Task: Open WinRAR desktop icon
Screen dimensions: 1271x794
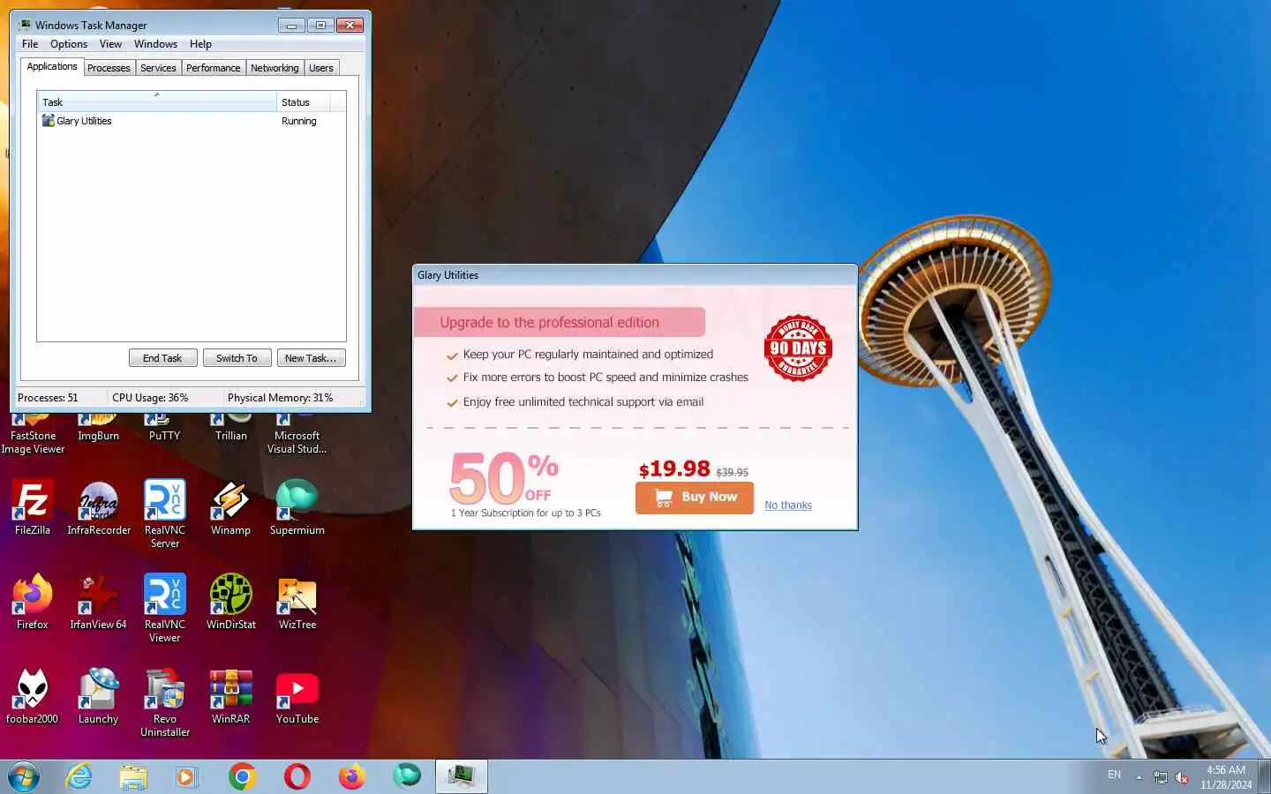Action: coord(230,696)
